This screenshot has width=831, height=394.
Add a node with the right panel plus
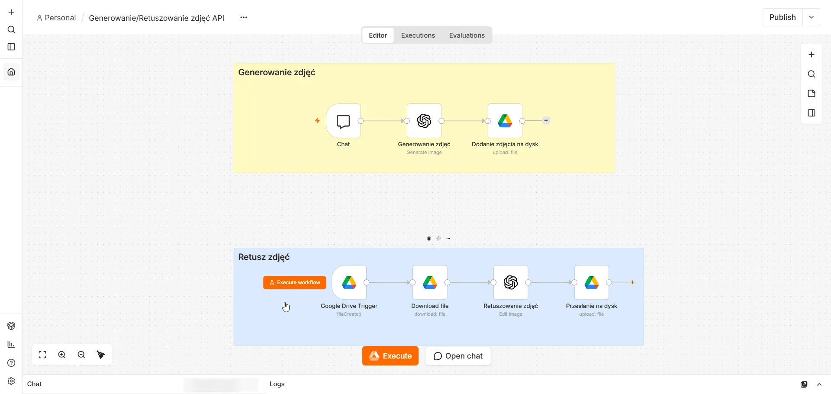tap(812, 54)
